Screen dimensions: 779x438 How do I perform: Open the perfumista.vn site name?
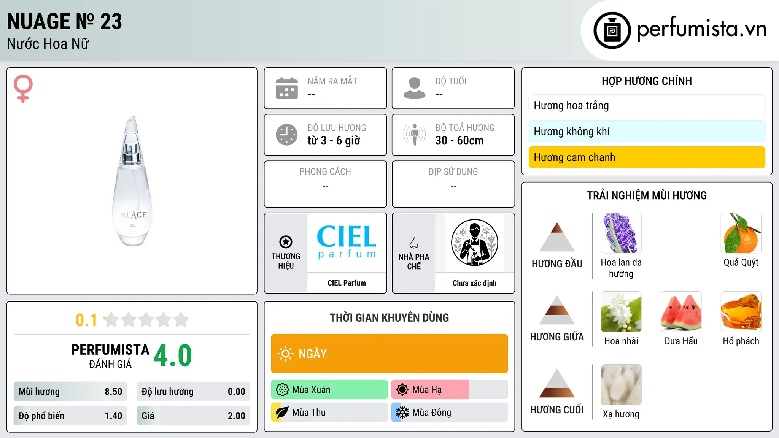click(702, 29)
